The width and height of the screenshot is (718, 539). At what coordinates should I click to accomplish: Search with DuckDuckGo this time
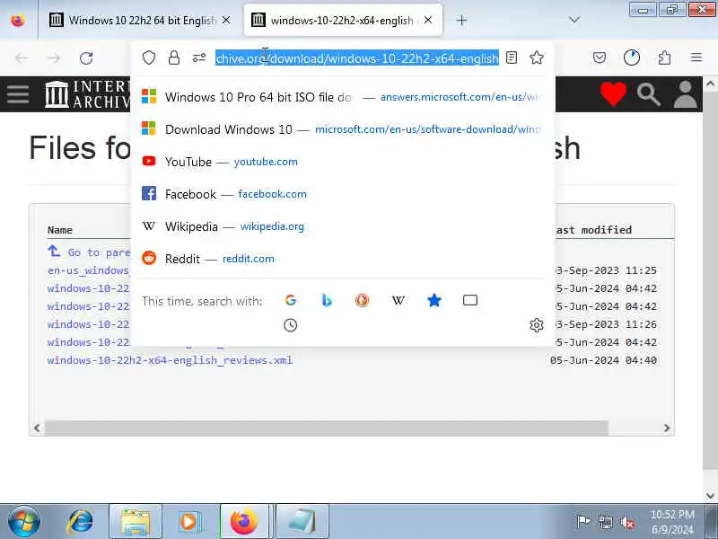point(363,300)
